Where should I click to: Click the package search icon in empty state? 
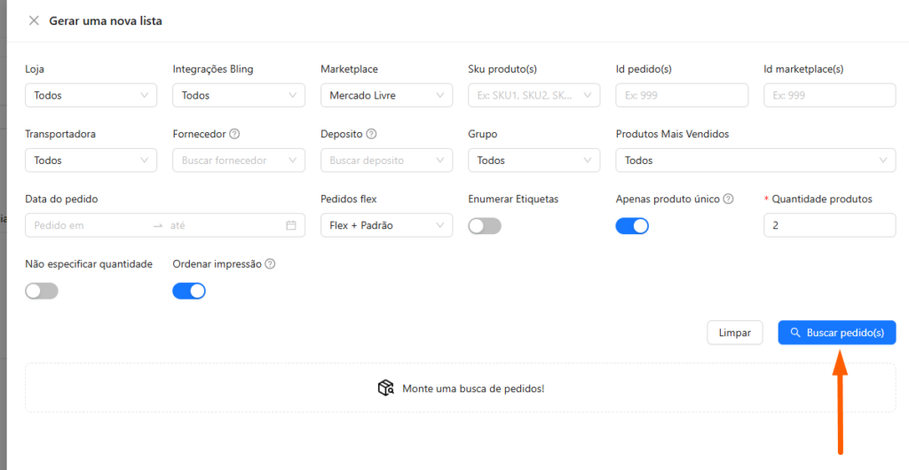click(x=385, y=388)
